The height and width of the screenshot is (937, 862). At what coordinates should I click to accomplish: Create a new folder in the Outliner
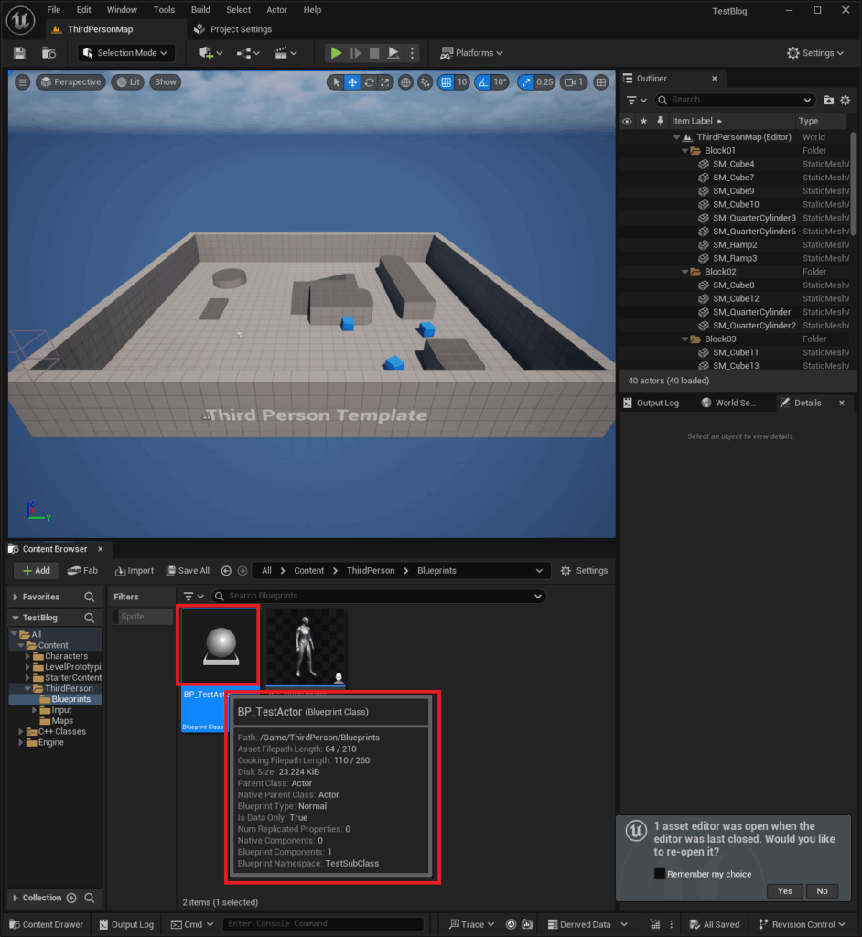click(x=828, y=100)
